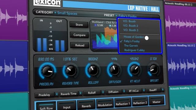Open the RT HiCut soft row assignment
This screenshot has height=110, width=196.
(134, 91)
